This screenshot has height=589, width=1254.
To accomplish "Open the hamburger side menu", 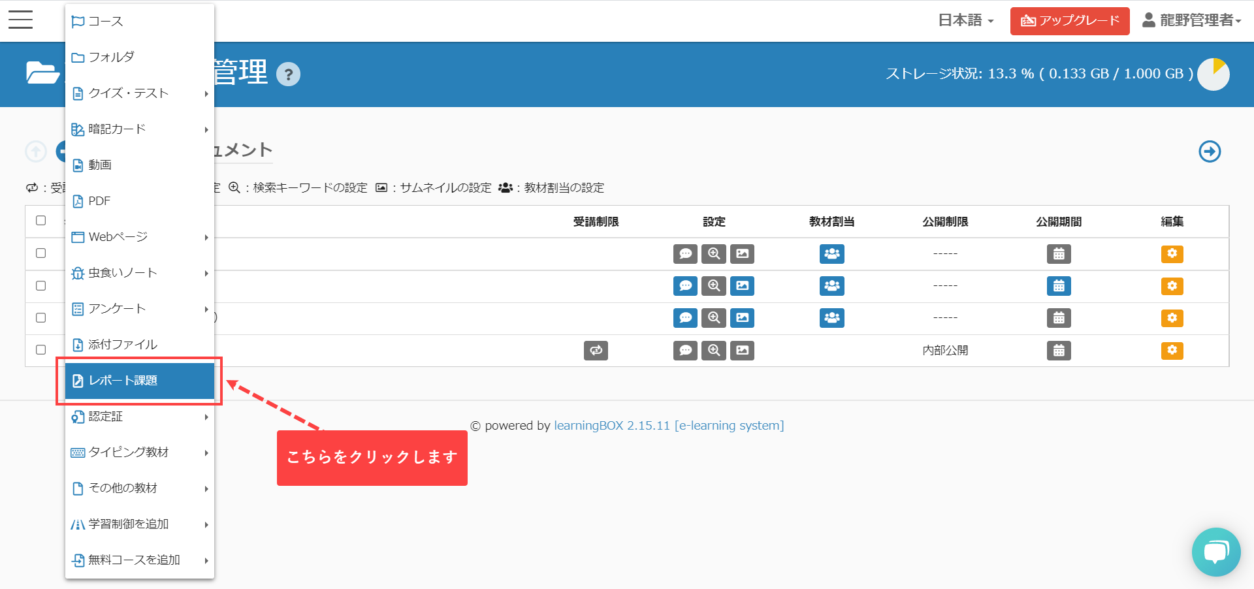I will pyautogui.click(x=20, y=20).
